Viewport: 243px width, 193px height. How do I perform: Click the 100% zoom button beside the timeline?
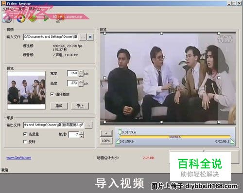[106, 141]
